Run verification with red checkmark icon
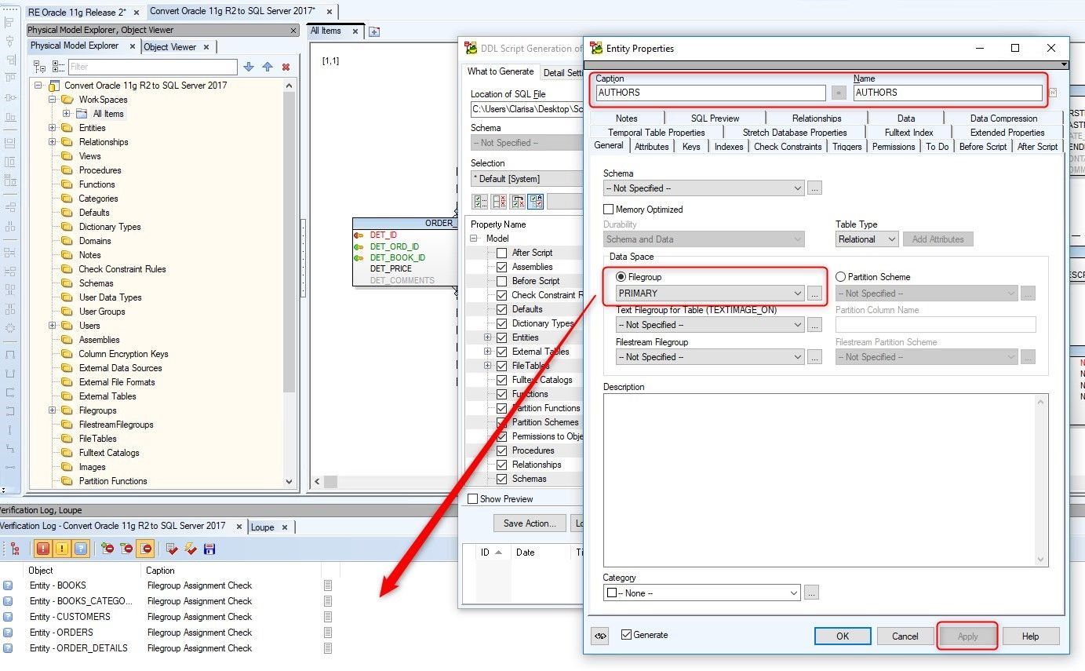The image size is (1085, 671). pos(172,549)
